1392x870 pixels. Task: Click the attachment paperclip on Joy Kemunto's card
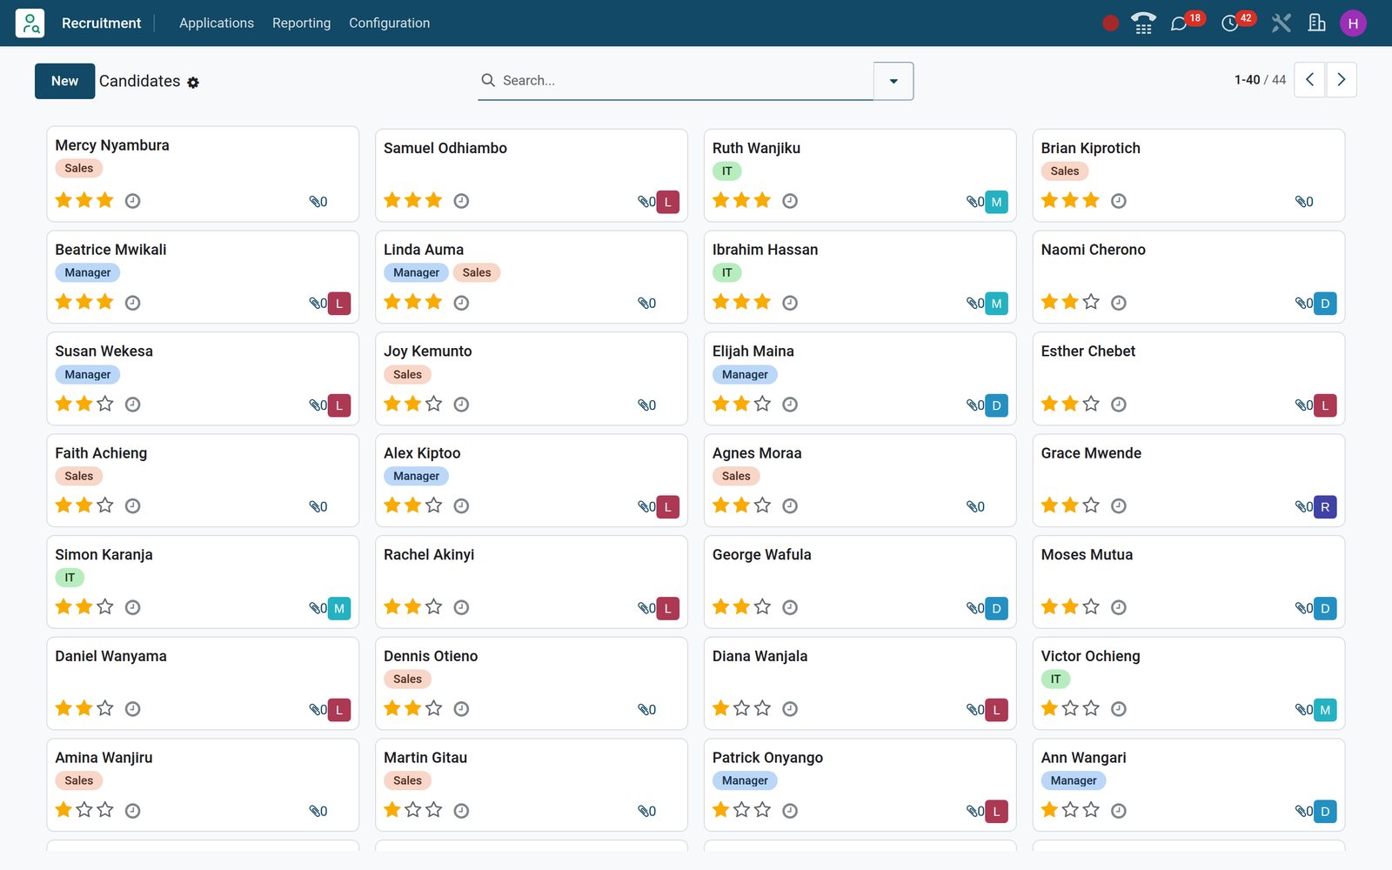643,405
